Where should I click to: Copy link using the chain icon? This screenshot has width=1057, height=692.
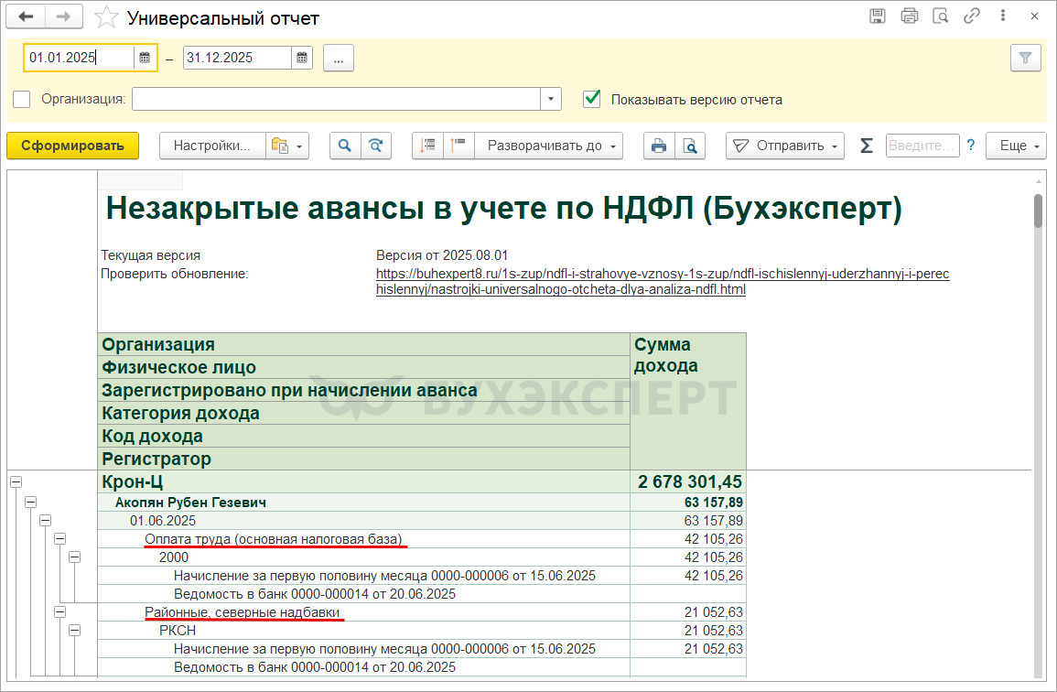(x=971, y=16)
